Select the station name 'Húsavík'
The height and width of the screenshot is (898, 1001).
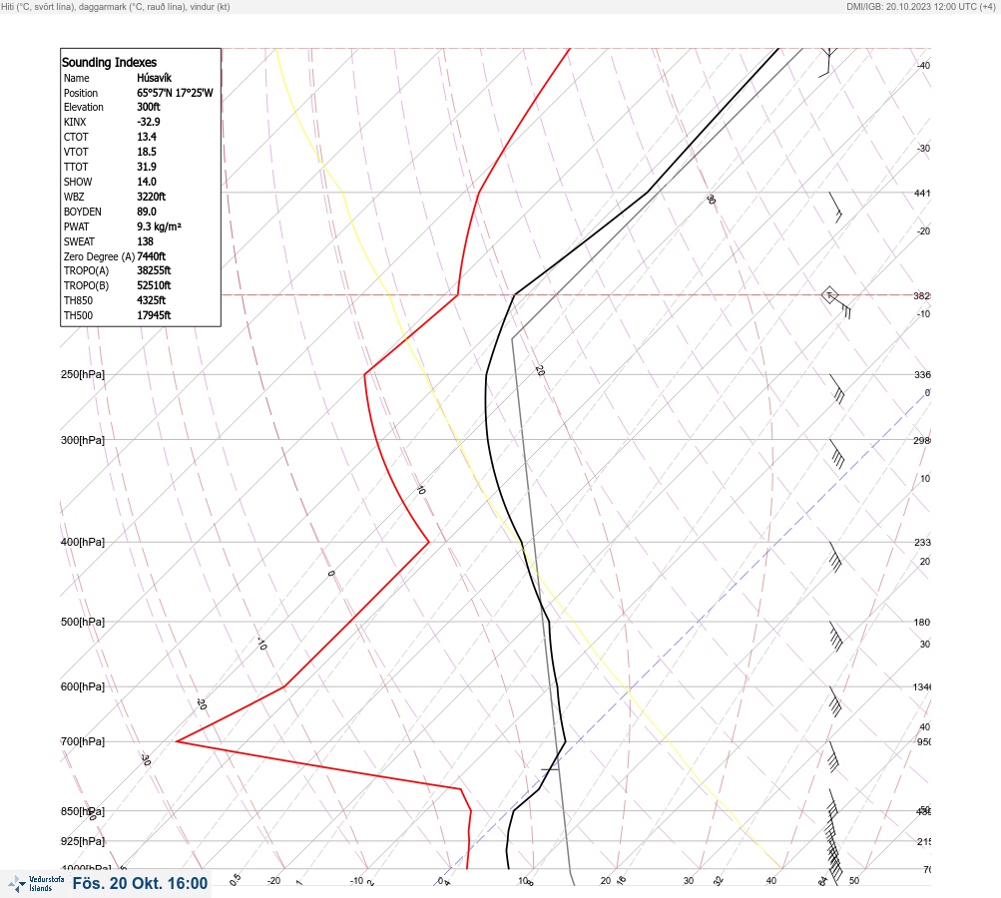(155, 78)
